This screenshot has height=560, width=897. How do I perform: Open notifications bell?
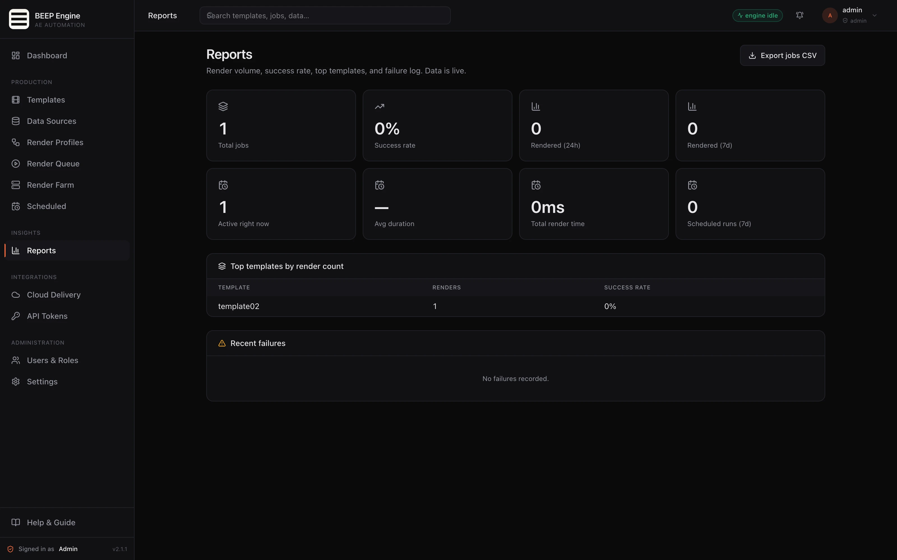[799, 15]
